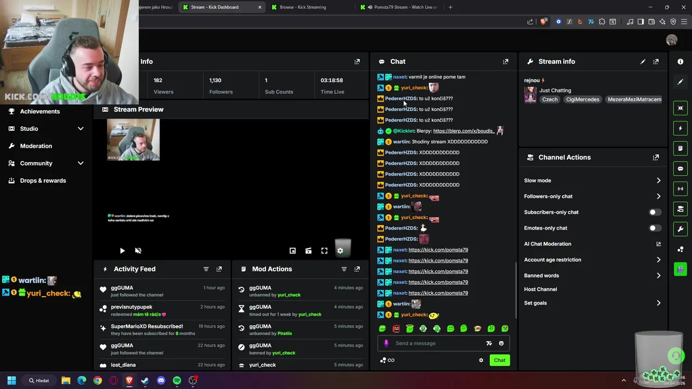Pop out the Activity Feed panel
This screenshot has width=692, height=389.
point(219,269)
